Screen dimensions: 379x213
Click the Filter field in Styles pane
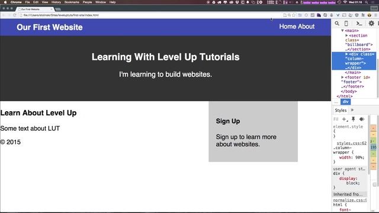point(336,119)
